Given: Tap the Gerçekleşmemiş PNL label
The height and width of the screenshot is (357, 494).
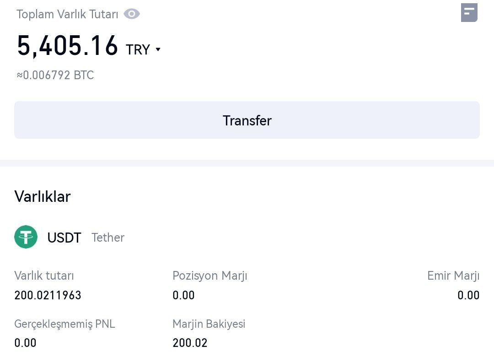Looking at the screenshot, I should (x=64, y=324).
